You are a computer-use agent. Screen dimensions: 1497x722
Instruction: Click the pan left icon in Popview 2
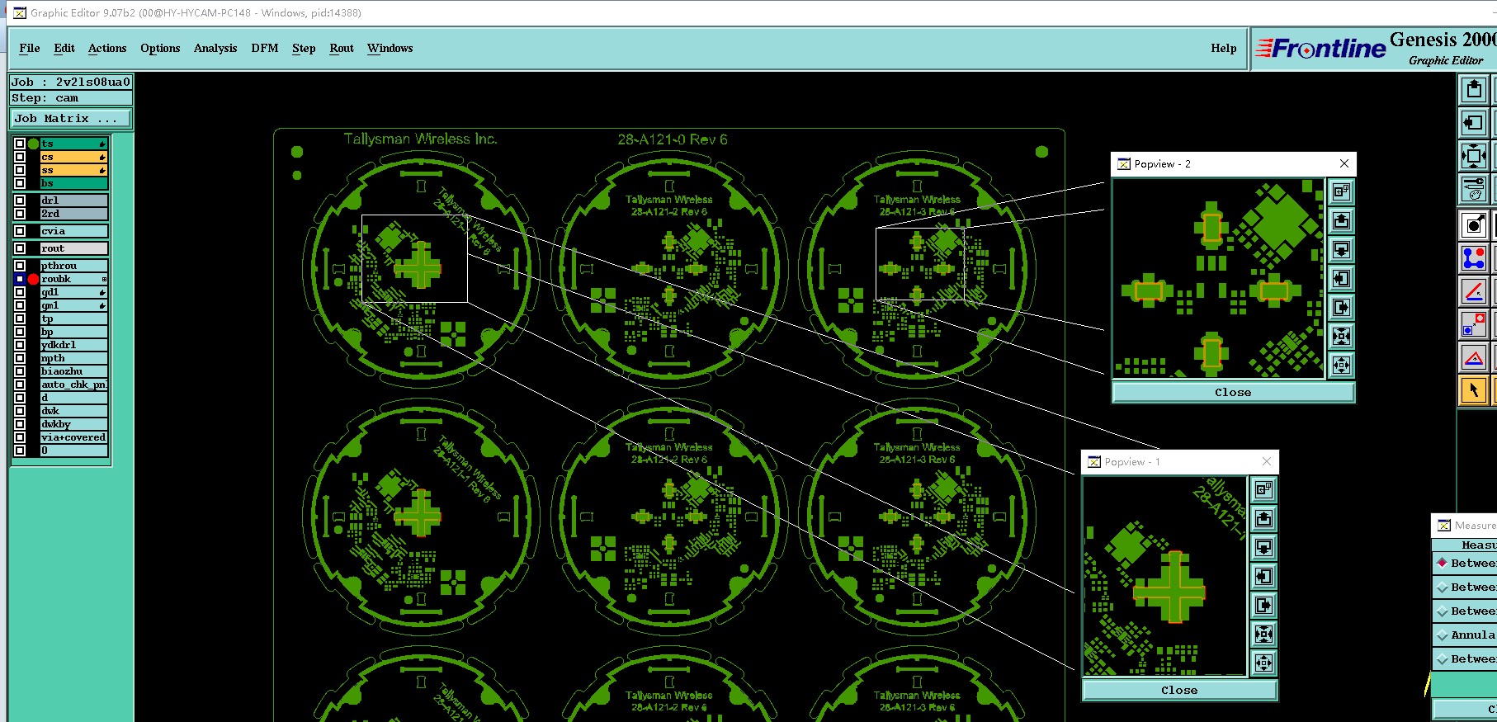[x=1341, y=279]
